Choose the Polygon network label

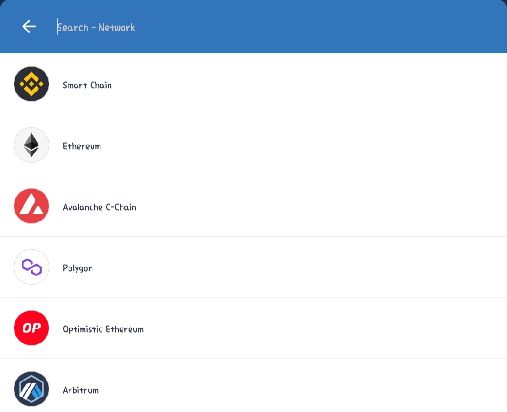coord(78,268)
